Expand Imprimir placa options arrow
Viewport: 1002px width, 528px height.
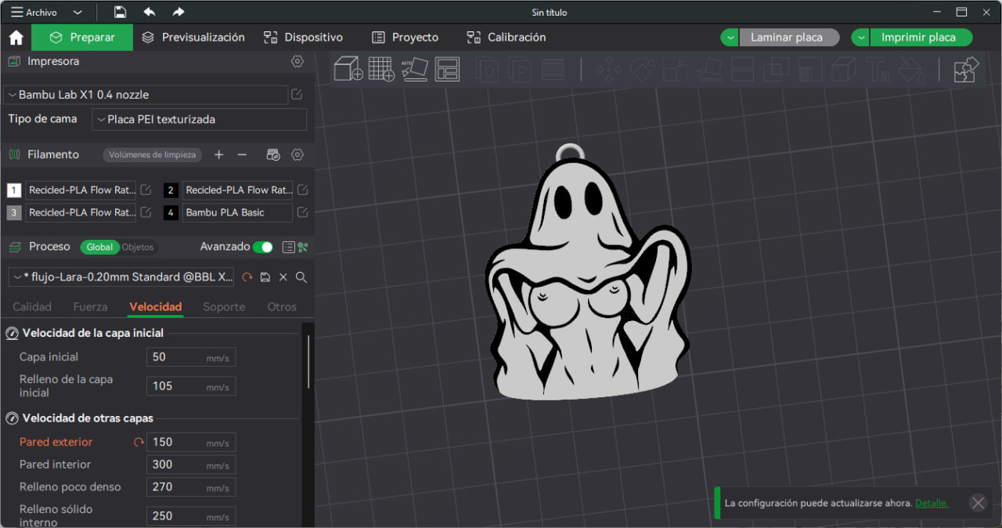pyautogui.click(x=860, y=38)
